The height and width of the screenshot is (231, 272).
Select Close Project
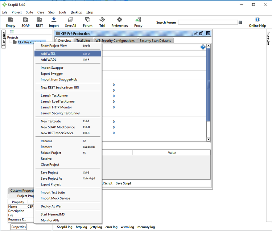click(x=68, y=165)
